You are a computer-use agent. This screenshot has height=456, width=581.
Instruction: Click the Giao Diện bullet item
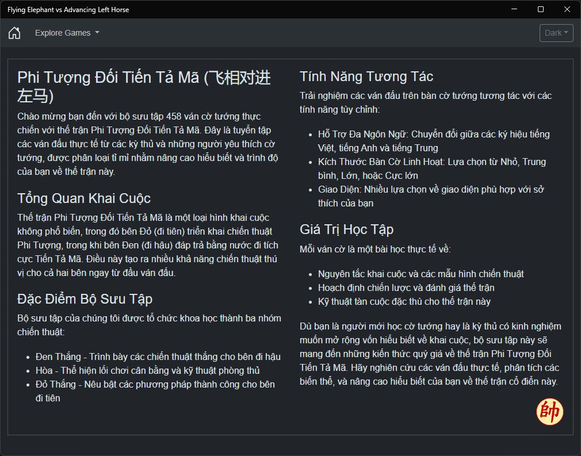(431, 196)
